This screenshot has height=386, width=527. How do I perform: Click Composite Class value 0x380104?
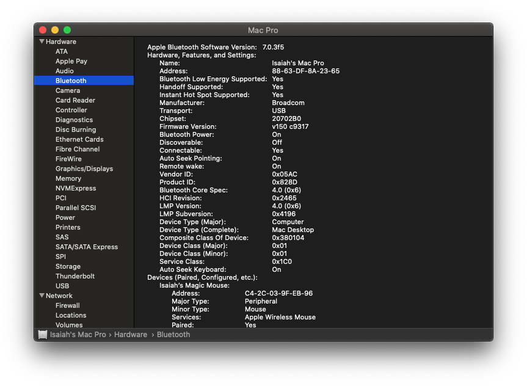point(288,238)
